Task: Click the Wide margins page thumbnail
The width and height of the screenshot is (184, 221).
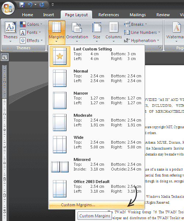Action: click(60, 144)
